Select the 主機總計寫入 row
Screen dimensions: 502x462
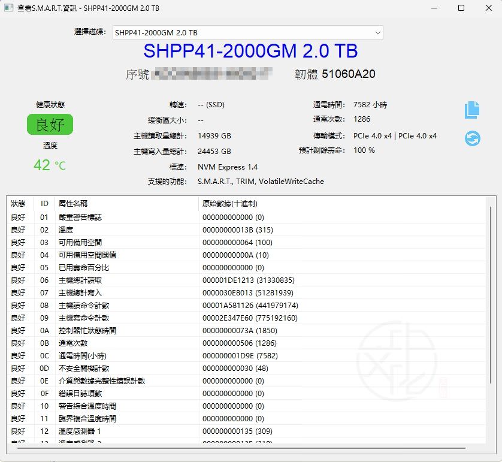[246, 292]
